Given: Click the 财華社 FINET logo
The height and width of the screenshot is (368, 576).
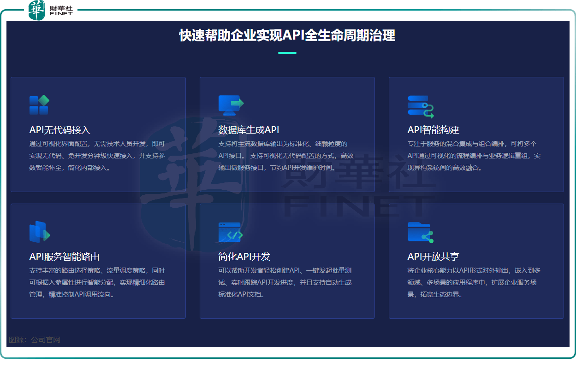Looking at the screenshot, I should click(51, 10).
